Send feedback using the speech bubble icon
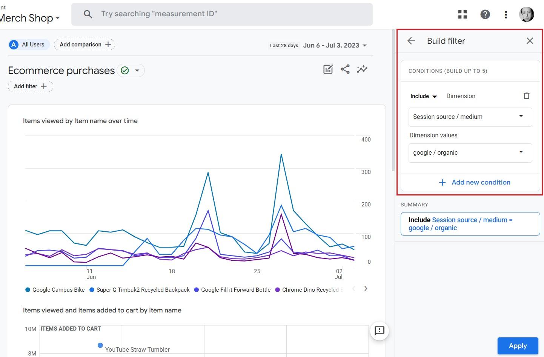 [379, 331]
